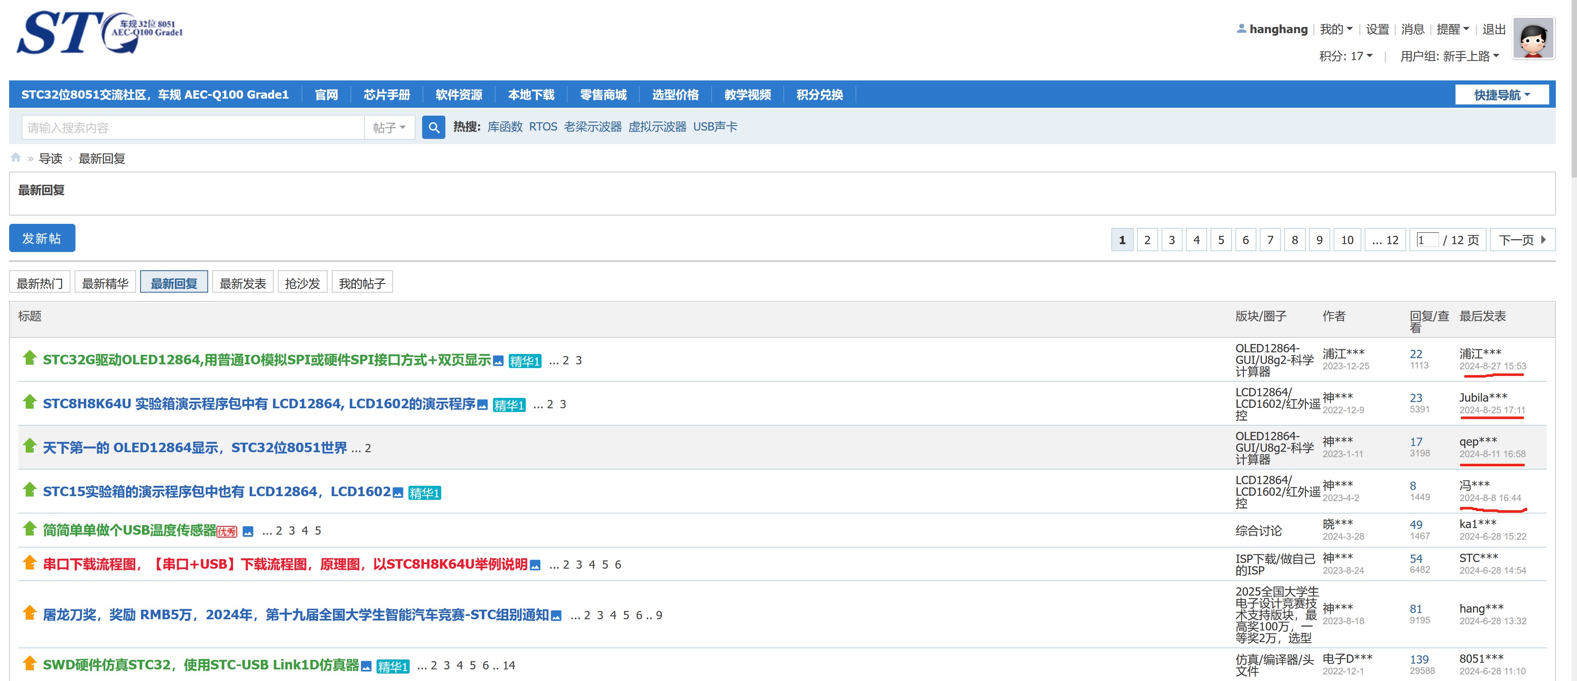Screen dimensions: 1577x681
Task: Open reply count 139 of SWD thread
Action: [1419, 659]
